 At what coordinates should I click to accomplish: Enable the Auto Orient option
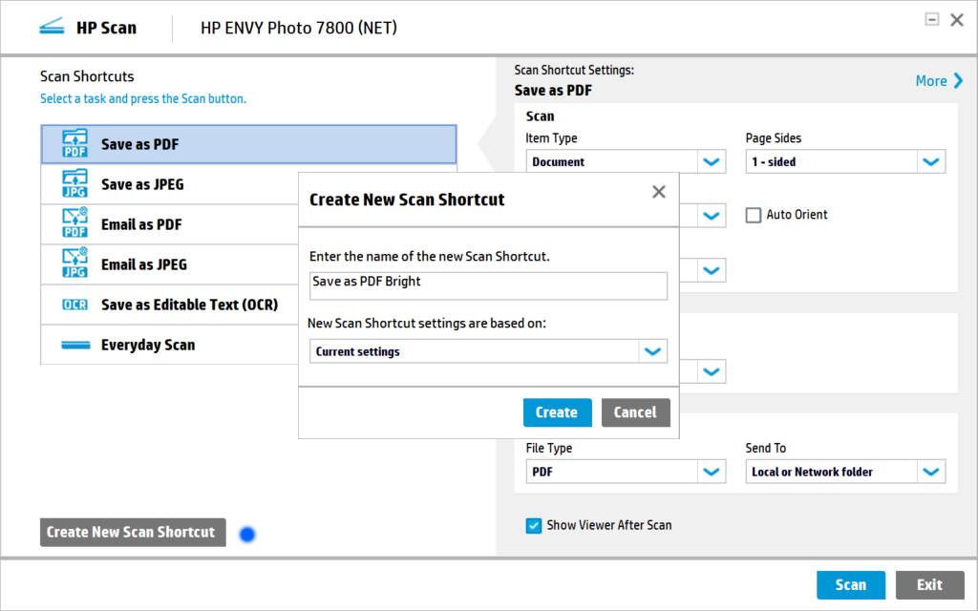[x=754, y=215]
